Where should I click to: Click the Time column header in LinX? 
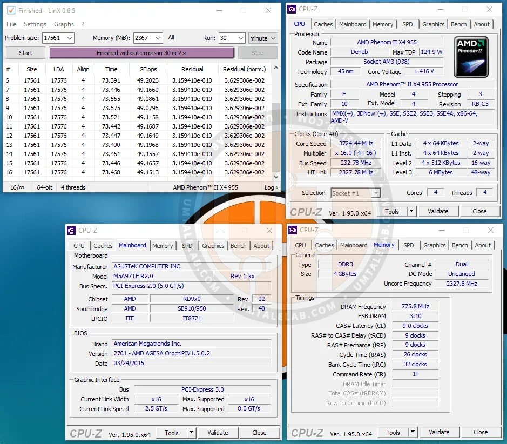click(111, 69)
